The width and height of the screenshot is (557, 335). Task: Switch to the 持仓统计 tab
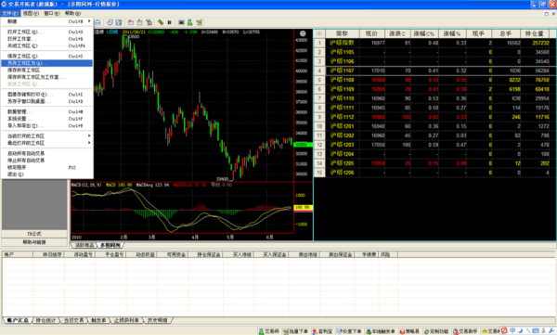[46, 320]
